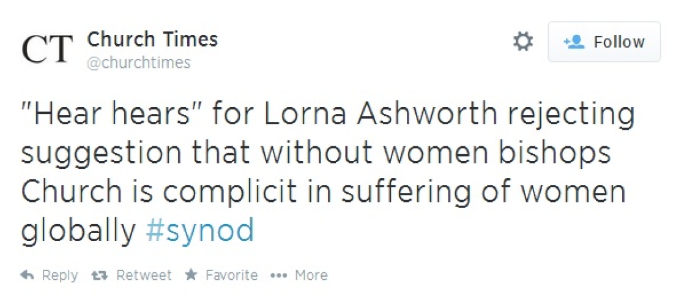Follow the Church Times account
This screenshot has height=295, width=676.
604,42
